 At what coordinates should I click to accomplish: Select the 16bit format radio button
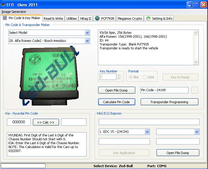click(144, 77)
